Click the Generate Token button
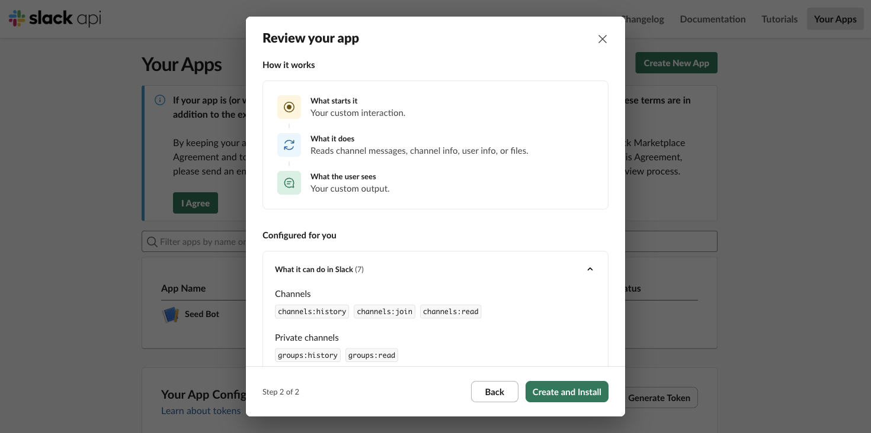This screenshot has height=433, width=871. [x=659, y=398]
